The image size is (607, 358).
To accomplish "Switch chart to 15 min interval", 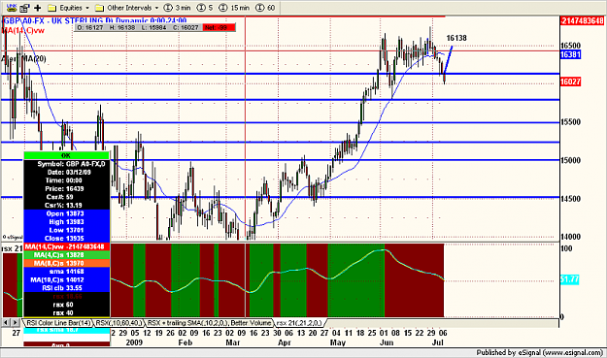I will pyautogui.click(x=234, y=8).
